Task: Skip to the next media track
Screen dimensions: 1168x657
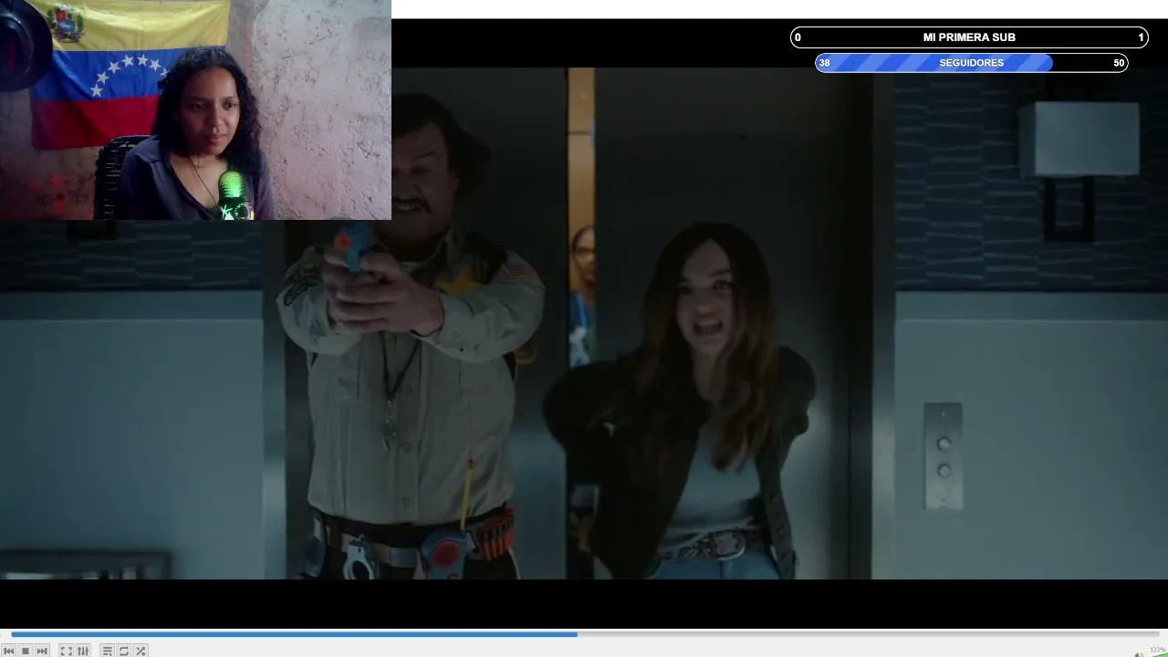Action: 42,651
